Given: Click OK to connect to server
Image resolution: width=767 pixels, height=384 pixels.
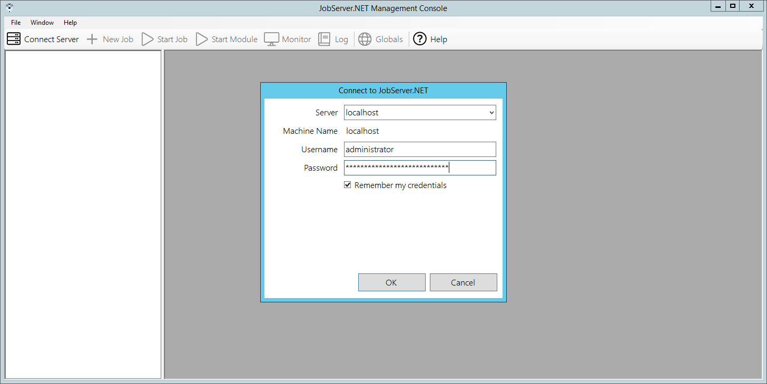Looking at the screenshot, I should click(391, 282).
